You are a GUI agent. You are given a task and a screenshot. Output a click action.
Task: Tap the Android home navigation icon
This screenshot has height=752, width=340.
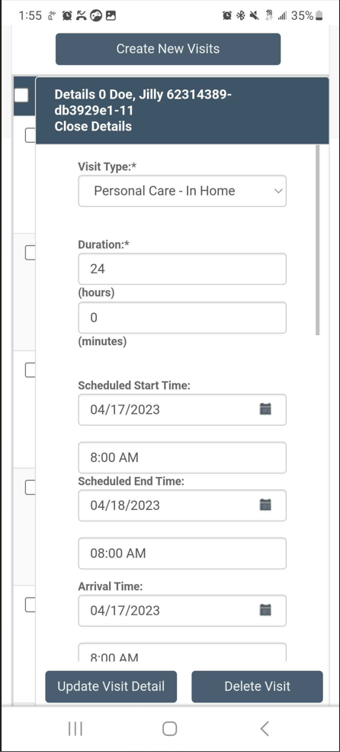[169, 728]
